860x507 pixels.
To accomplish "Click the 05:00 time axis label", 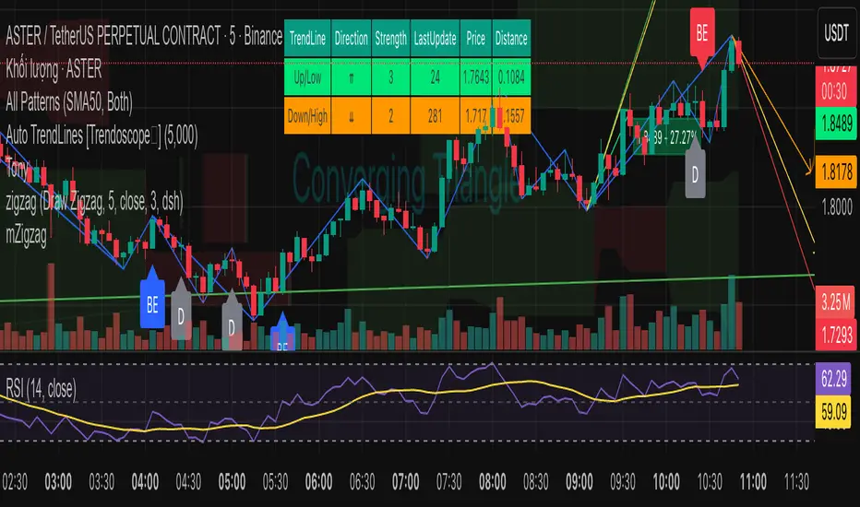I will [x=232, y=482].
